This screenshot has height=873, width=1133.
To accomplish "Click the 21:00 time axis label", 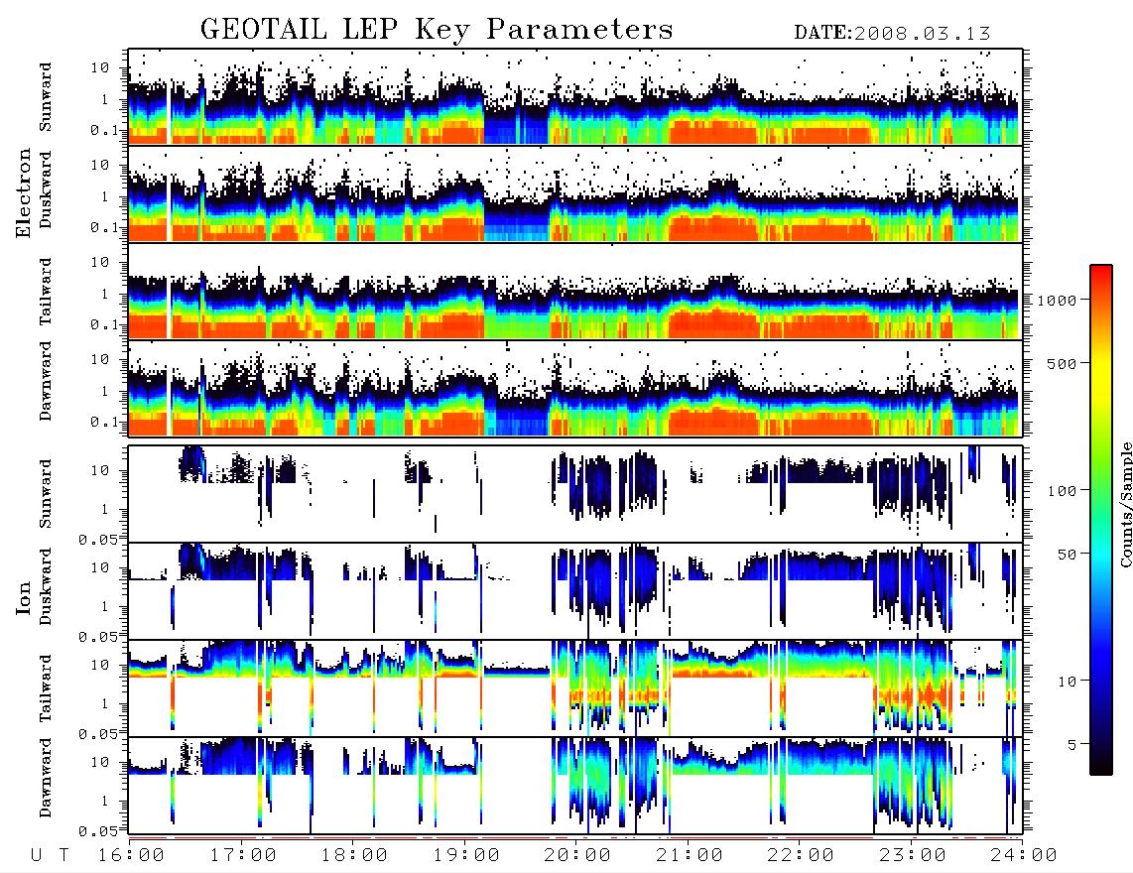I will (x=691, y=856).
